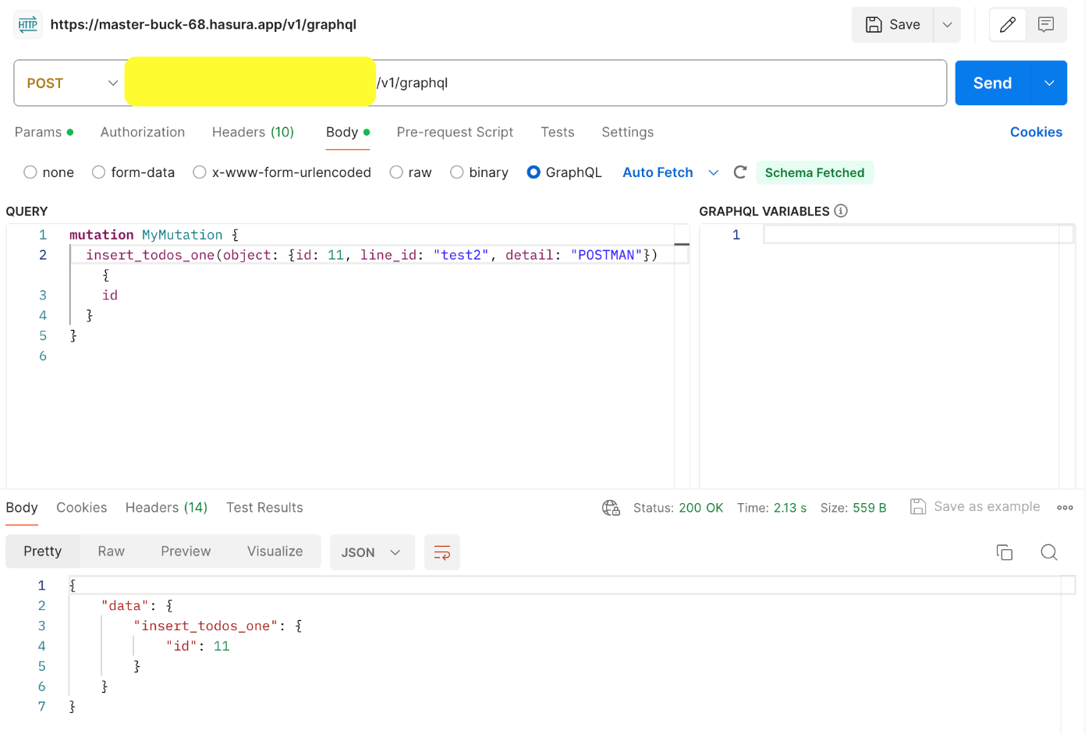Open the POST method dropdown
The image size is (1092, 734).
[72, 83]
